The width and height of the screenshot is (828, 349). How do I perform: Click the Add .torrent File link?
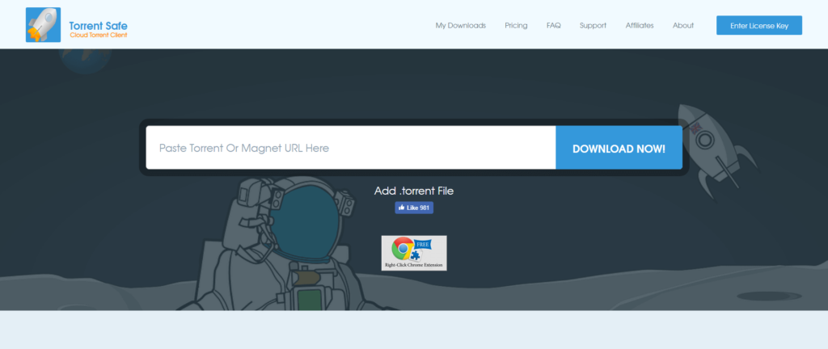tap(414, 191)
